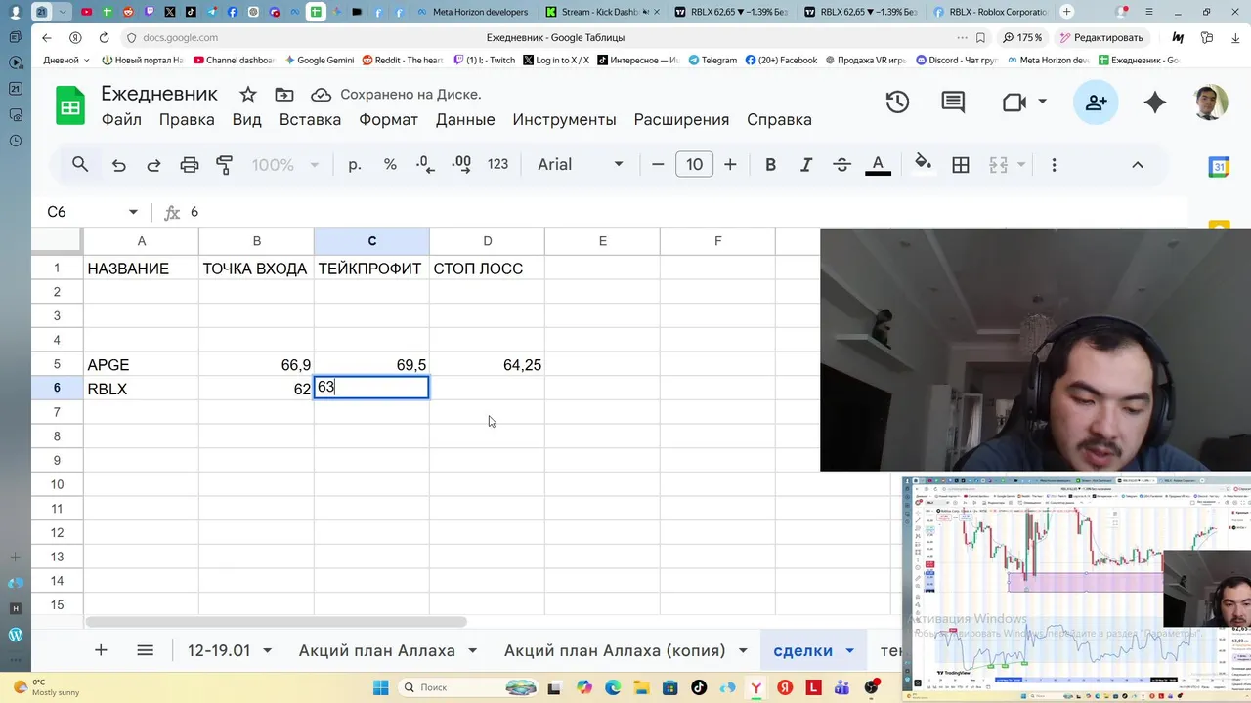Switch to 12-19.01 sheet tab
This screenshot has height=703, width=1251.
pos(219,650)
